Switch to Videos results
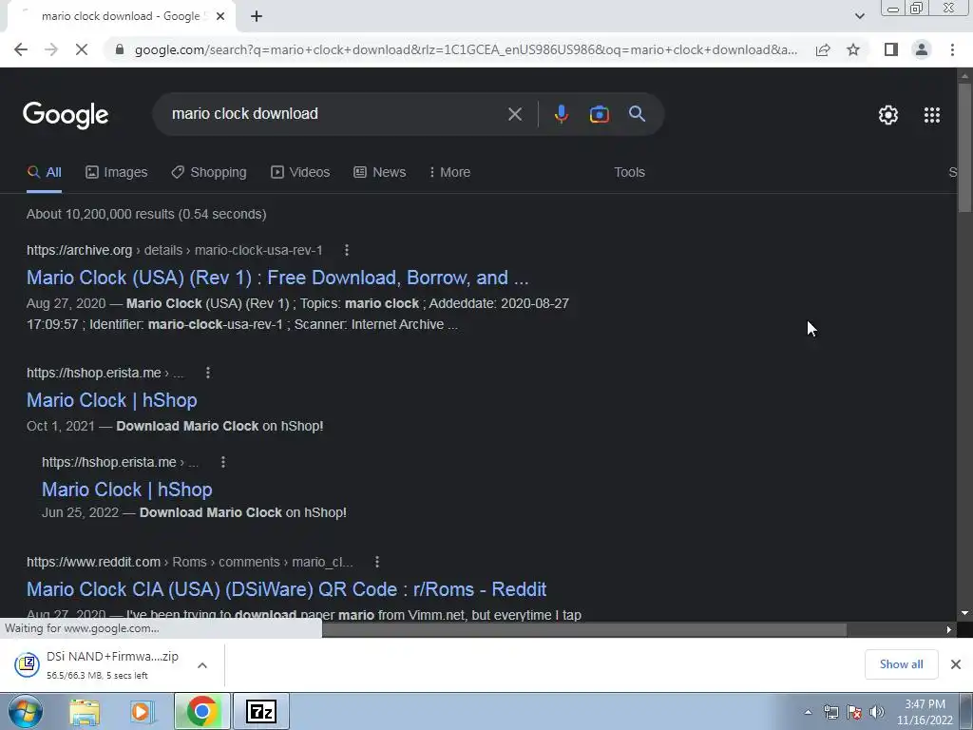 [300, 173]
